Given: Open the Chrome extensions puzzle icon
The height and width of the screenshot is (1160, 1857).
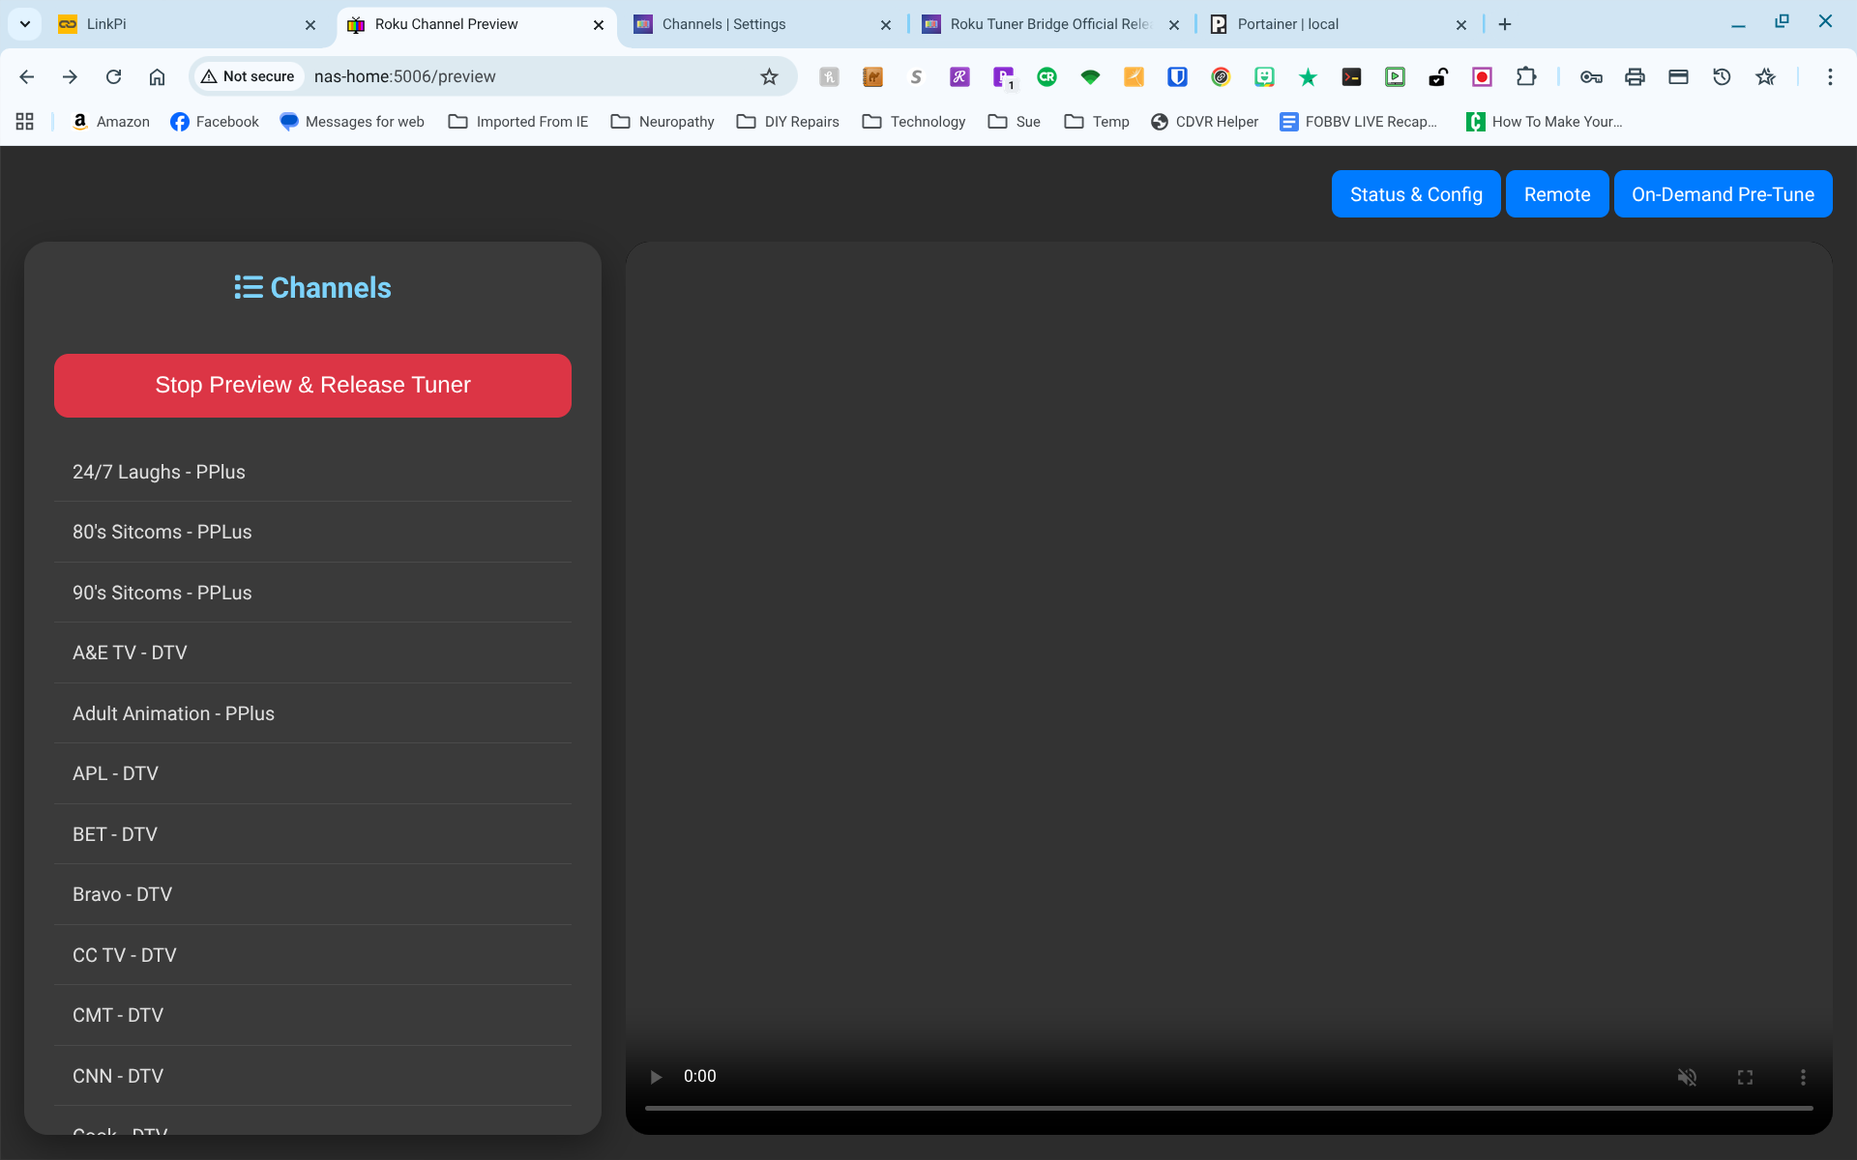Looking at the screenshot, I should click(x=1526, y=76).
